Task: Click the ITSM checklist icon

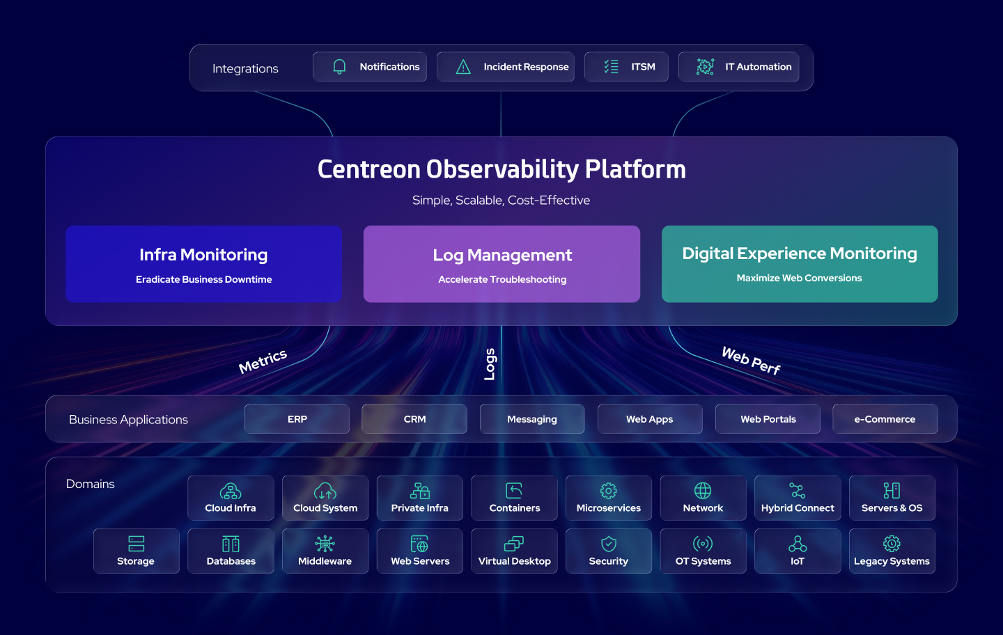Action: point(611,67)
